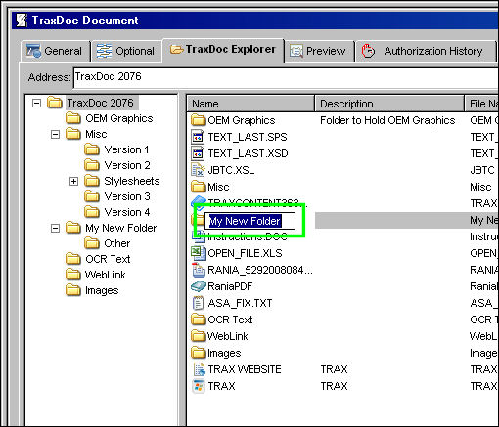Screen dimensions: 499x427
Task: Click the JBTC.XSL file icon
Action: click(x=198, y=170)
